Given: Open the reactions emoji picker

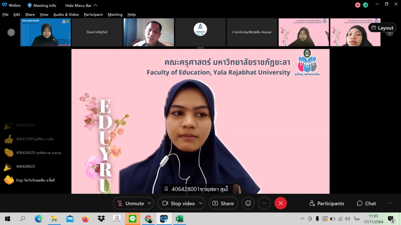Looking at the screenshot, I should click(x=248, y=203).
